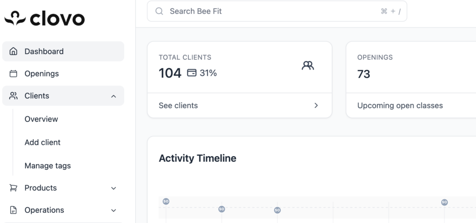This screenshot has height=223, width=476.
Task: Open the Clients Overview page
Action: pos(41,119)
